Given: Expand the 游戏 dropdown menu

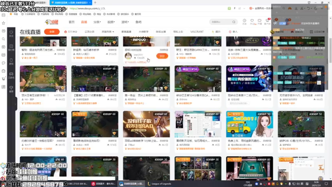Looking at the screenshot, I should point(125,22).
